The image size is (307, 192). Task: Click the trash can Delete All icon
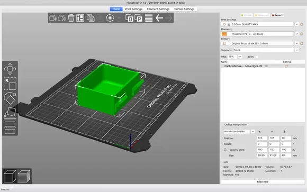71,18
